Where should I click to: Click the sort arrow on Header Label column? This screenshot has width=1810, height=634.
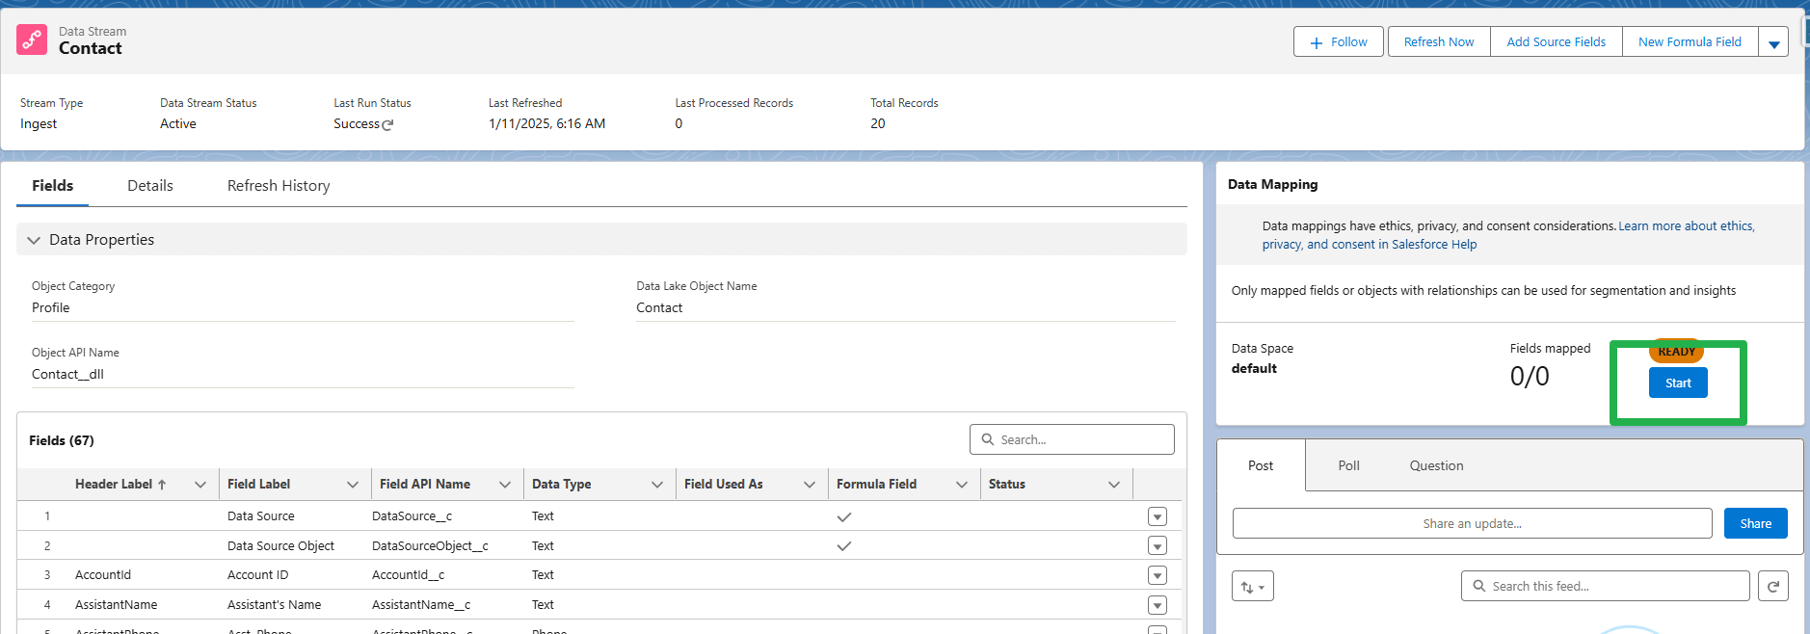[x=162, y=485]
